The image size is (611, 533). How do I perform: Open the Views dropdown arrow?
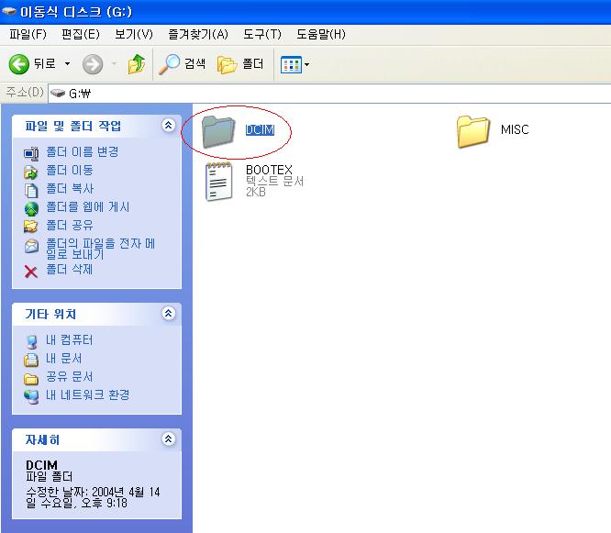[306, 64]
